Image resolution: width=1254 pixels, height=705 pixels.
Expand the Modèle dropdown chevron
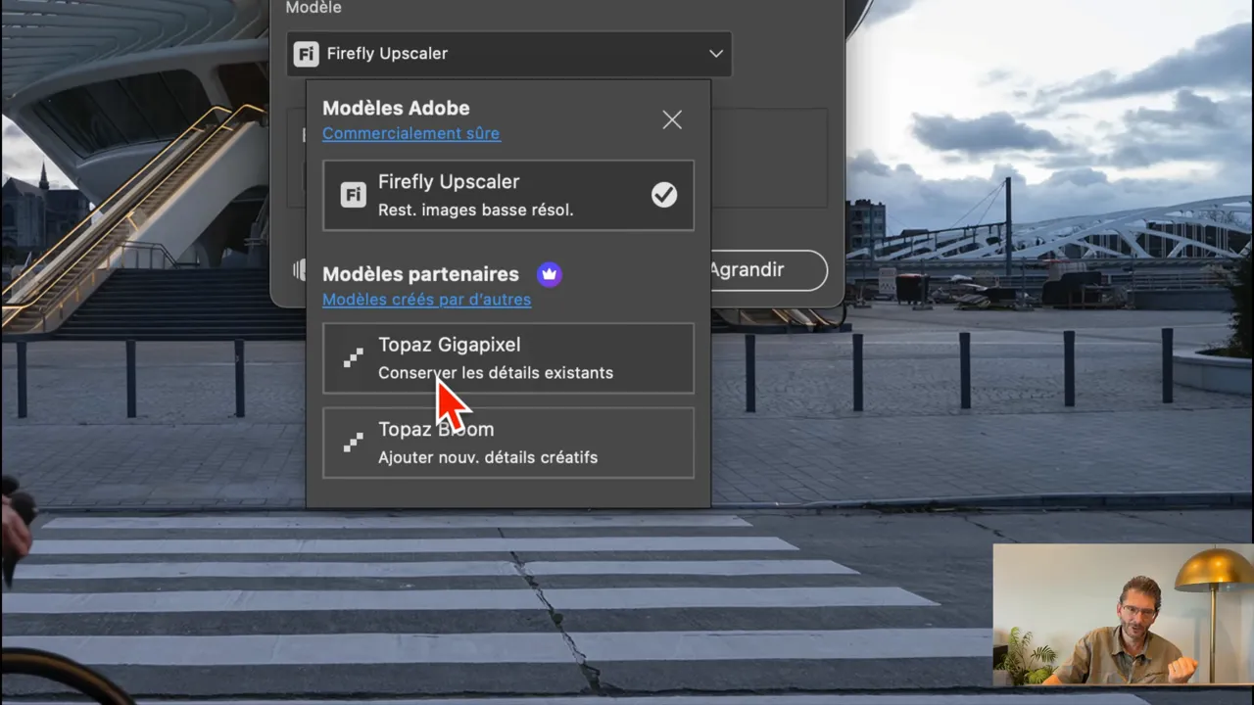(x=716, y=54)
